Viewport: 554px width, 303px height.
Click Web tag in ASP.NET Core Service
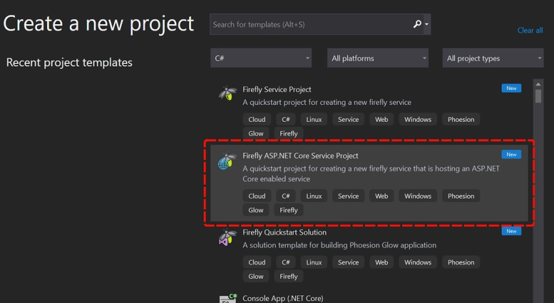[x=381, y=196]
